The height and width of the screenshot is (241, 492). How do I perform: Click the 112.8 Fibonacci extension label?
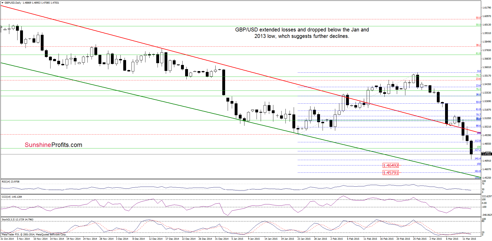pyautogui.click(x=478, y=141)
